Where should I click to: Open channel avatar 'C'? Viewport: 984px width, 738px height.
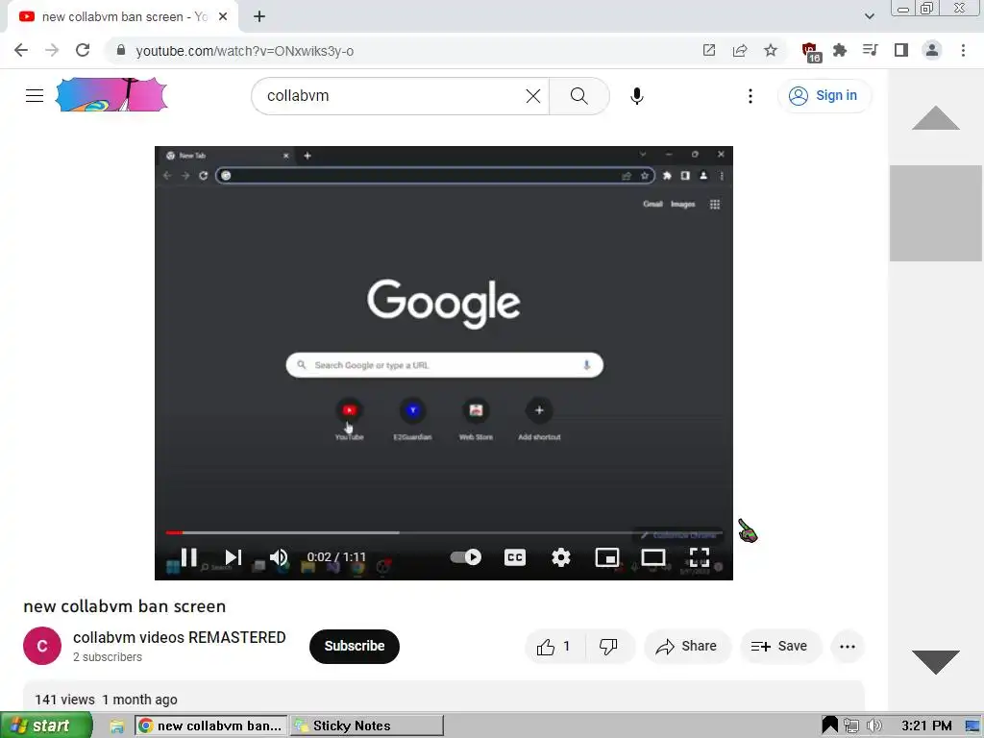(42, 646)
